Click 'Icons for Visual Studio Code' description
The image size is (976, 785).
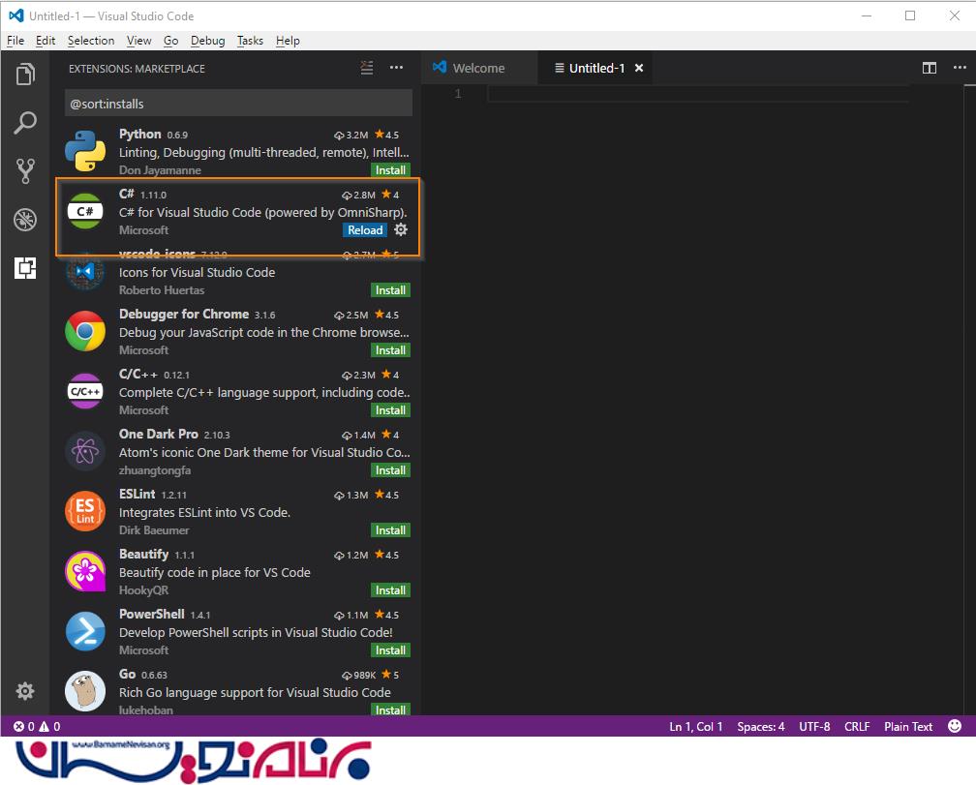coord(197,272)
